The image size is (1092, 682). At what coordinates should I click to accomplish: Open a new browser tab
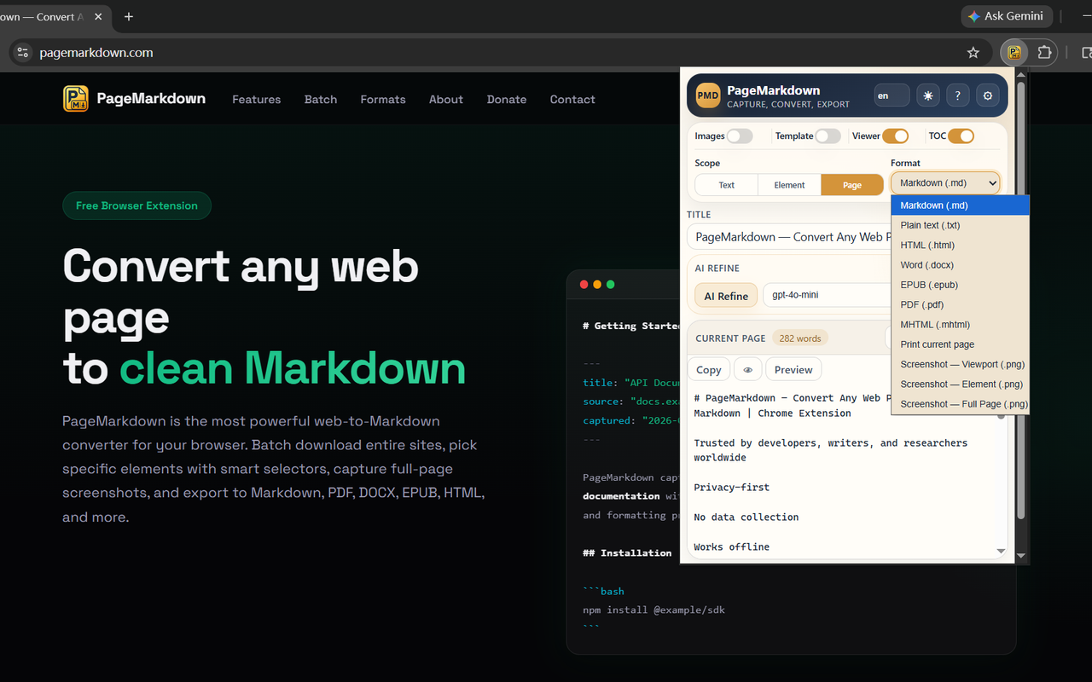coord(129,16)
